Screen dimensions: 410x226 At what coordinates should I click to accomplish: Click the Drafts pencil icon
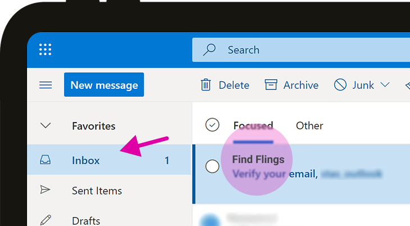tap(45, 220)
